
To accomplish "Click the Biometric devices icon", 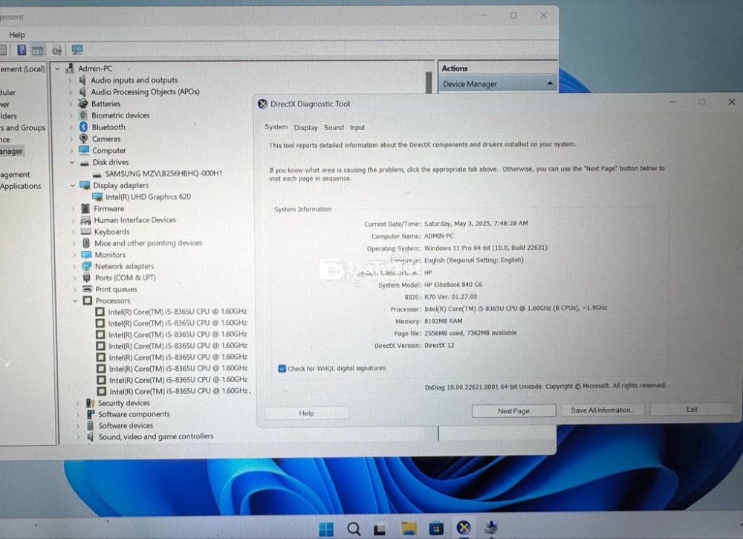I will coord(83,114).
